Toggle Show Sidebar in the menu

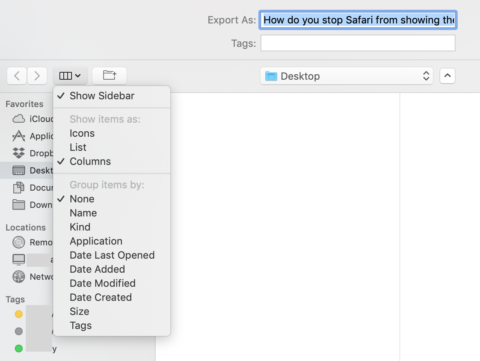tap(112, 96)
